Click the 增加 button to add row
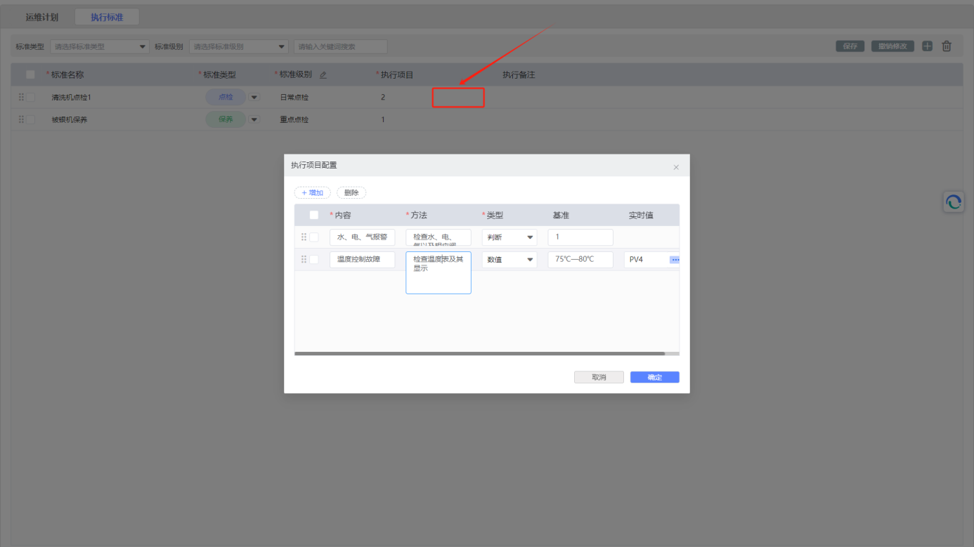This screenshot has height=547, width=974. [x=312, y=192]
